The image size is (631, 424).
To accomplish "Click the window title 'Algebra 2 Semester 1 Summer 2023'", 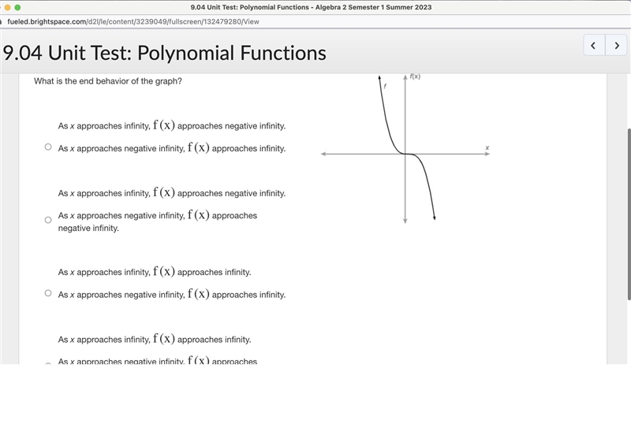I will pos(373,7).
